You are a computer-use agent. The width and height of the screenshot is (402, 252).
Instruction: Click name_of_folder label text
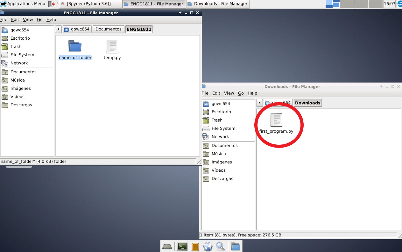coord(75,58)
